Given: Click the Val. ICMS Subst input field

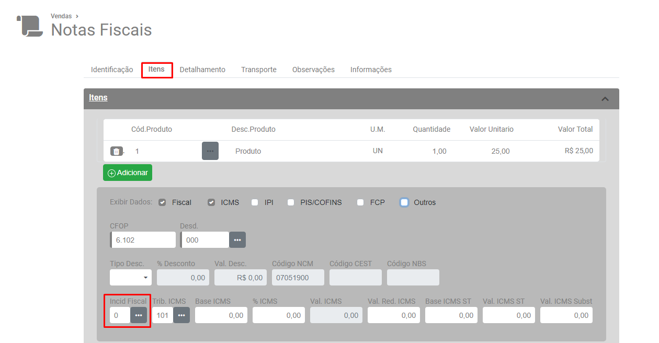Looking at the screenshot, I should pos(566,315).
